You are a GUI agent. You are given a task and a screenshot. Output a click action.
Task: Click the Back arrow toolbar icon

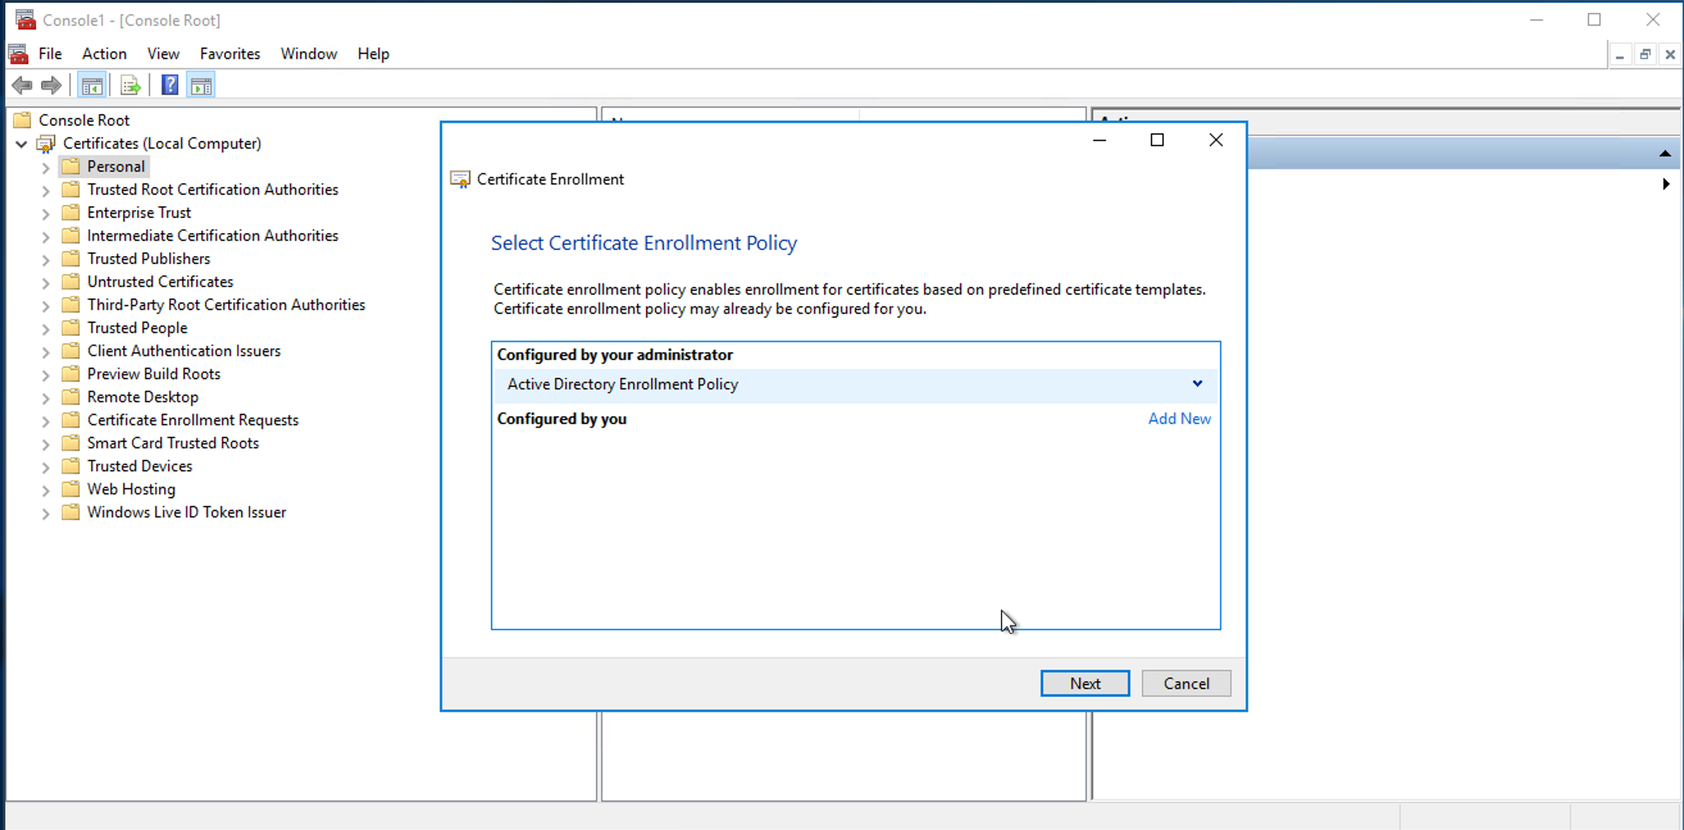[x=22, y=85]
